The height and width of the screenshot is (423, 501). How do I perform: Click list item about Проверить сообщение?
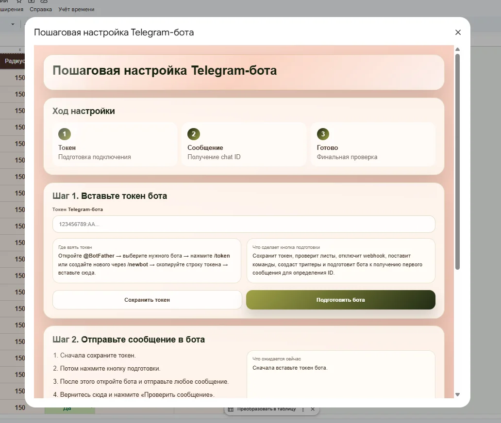(x=137, y=394)
